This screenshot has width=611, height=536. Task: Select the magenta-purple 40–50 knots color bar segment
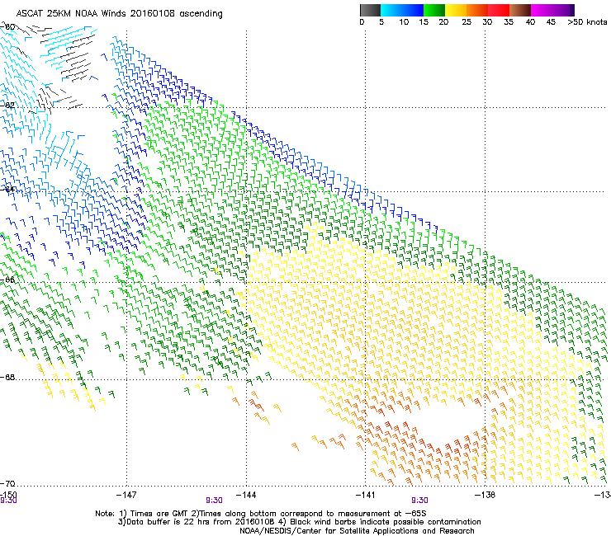coord(552,10)
